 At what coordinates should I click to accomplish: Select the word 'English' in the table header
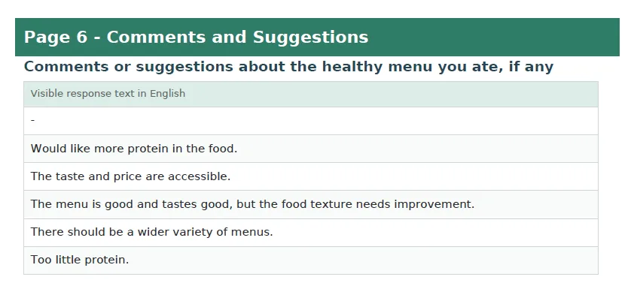coord(167,94)
